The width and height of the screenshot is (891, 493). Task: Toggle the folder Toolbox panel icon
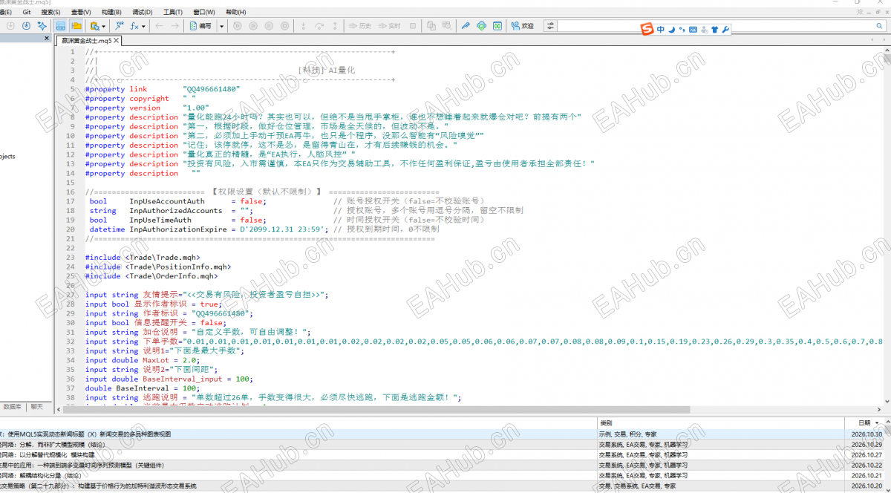(x=76, y=26)
